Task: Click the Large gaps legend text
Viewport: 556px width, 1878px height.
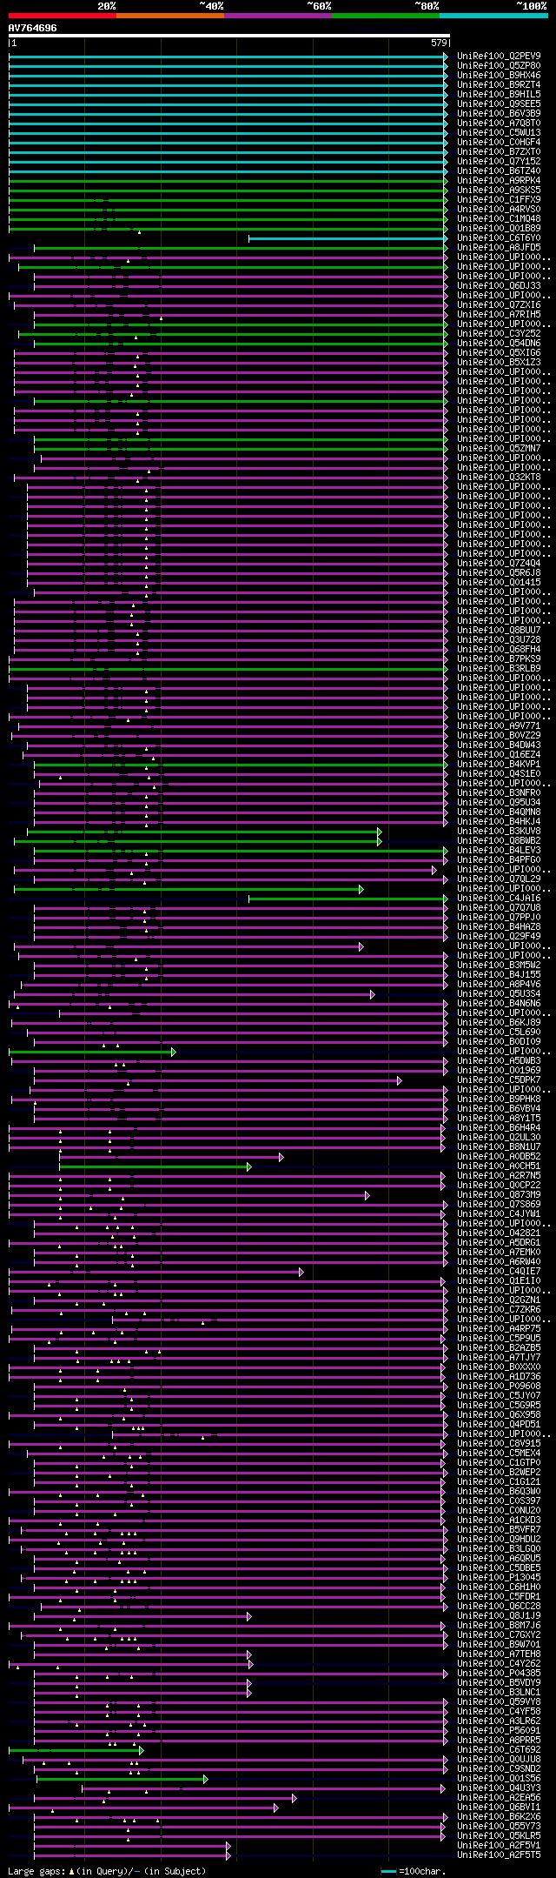Action: click(107, 1870)
